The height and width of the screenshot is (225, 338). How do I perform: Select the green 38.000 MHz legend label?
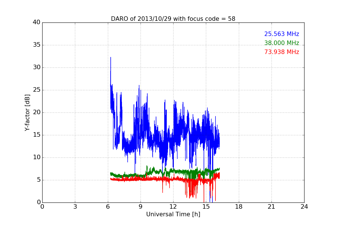pos(282,43)
